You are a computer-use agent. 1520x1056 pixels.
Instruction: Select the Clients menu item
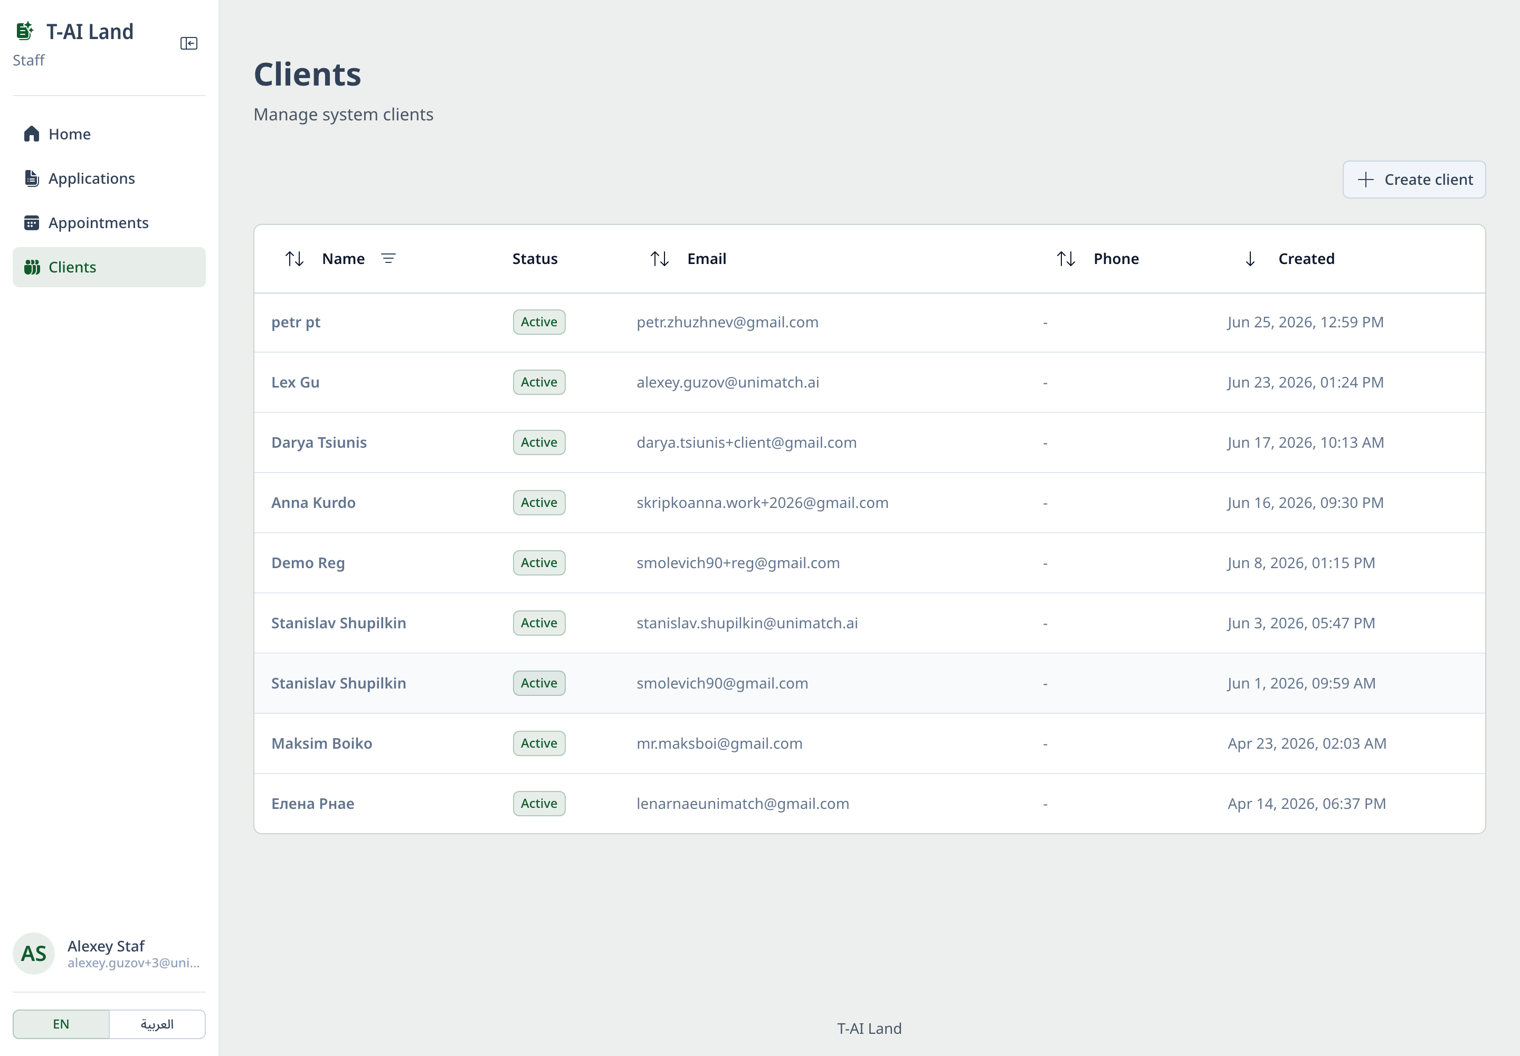tap(109, 267)
